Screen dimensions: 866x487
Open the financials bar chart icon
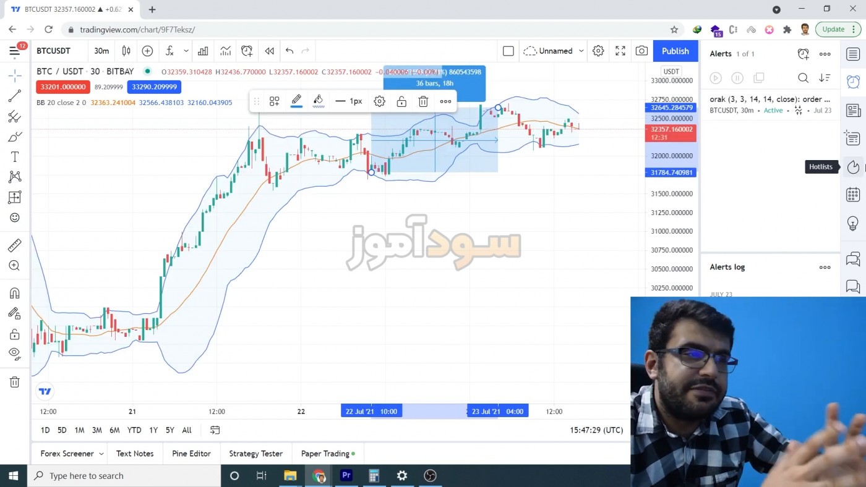click(x=203, y=51)
